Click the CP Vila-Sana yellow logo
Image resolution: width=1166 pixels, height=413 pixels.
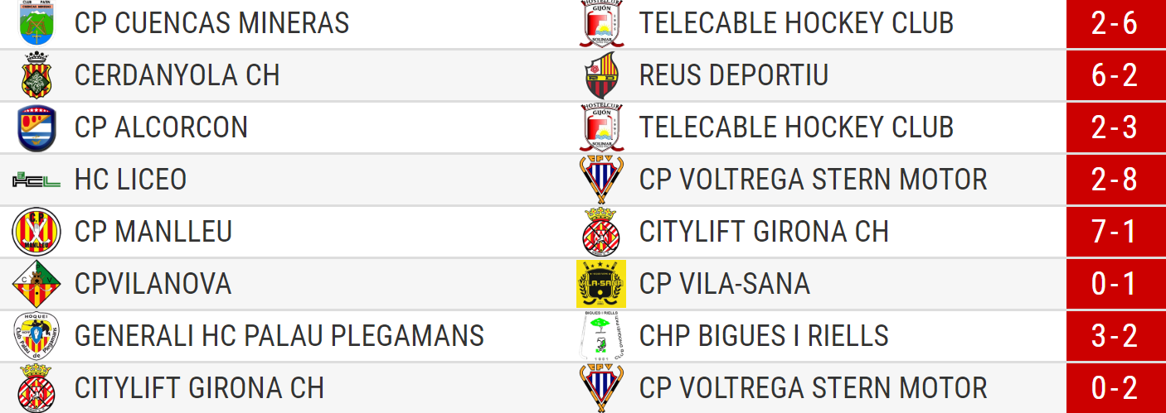pos(601,284)
